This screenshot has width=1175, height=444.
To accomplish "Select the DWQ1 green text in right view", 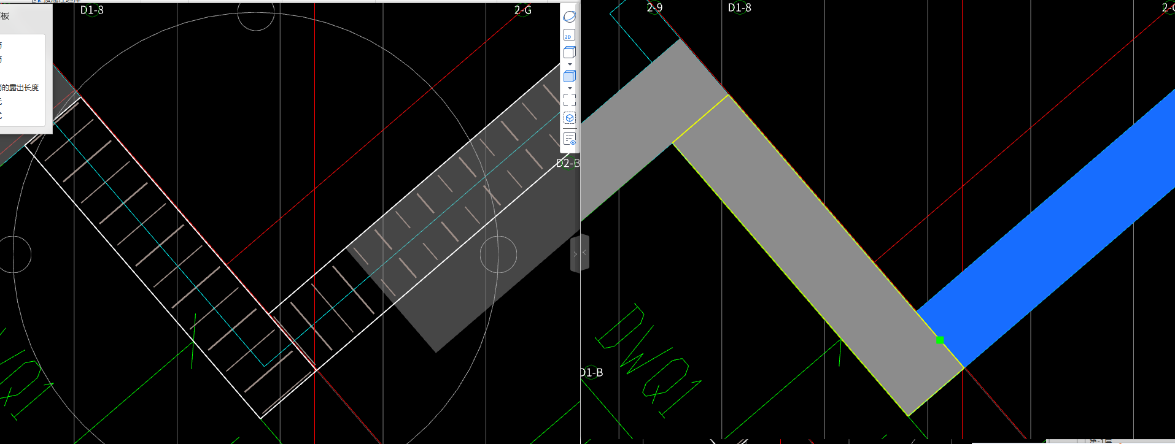I will [648, 362].
